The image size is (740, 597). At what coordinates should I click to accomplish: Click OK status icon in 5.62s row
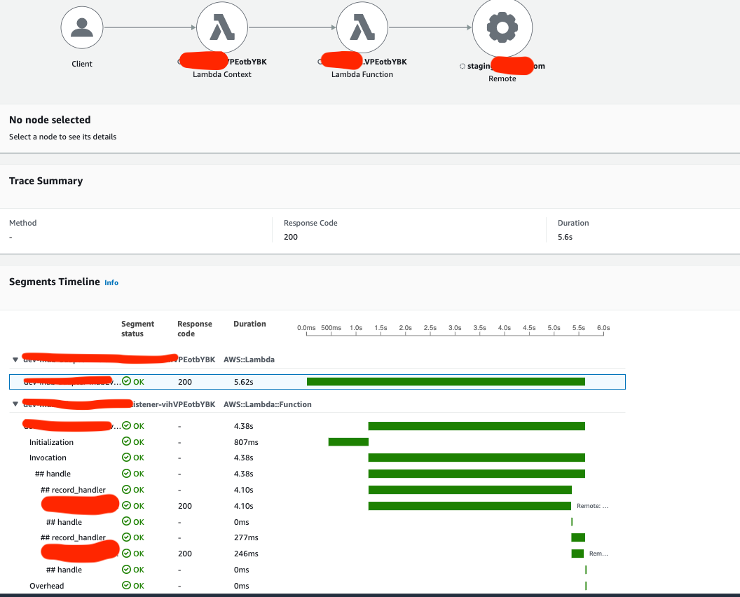[126, 381]
